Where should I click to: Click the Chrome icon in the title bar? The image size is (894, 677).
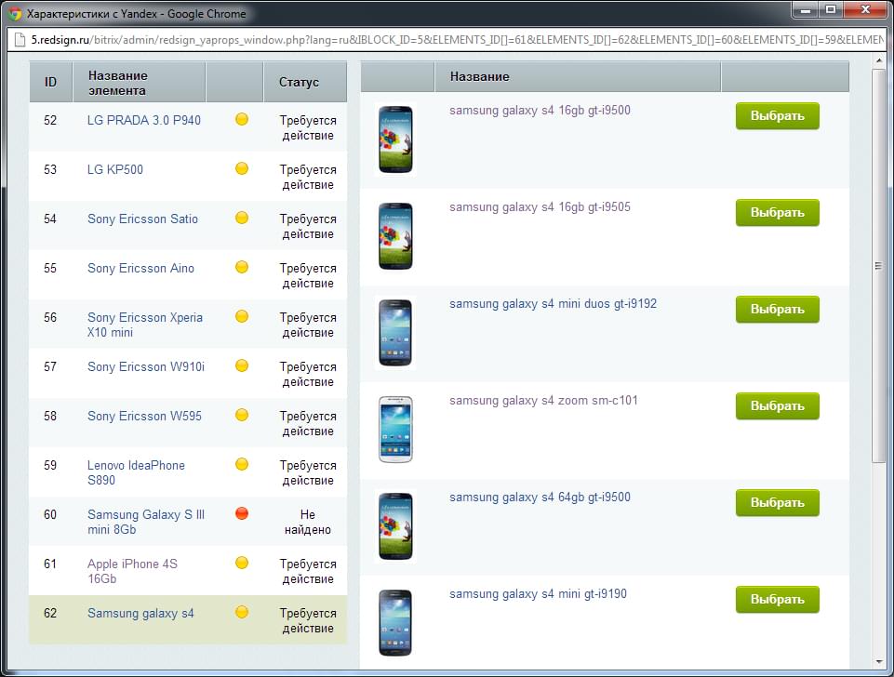pos(16,14)
